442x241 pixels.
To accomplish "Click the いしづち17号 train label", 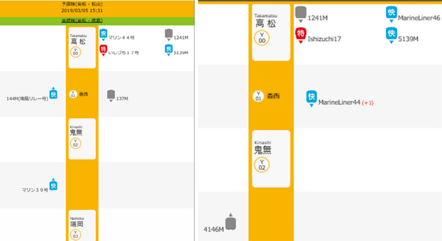I will [123, 53].
